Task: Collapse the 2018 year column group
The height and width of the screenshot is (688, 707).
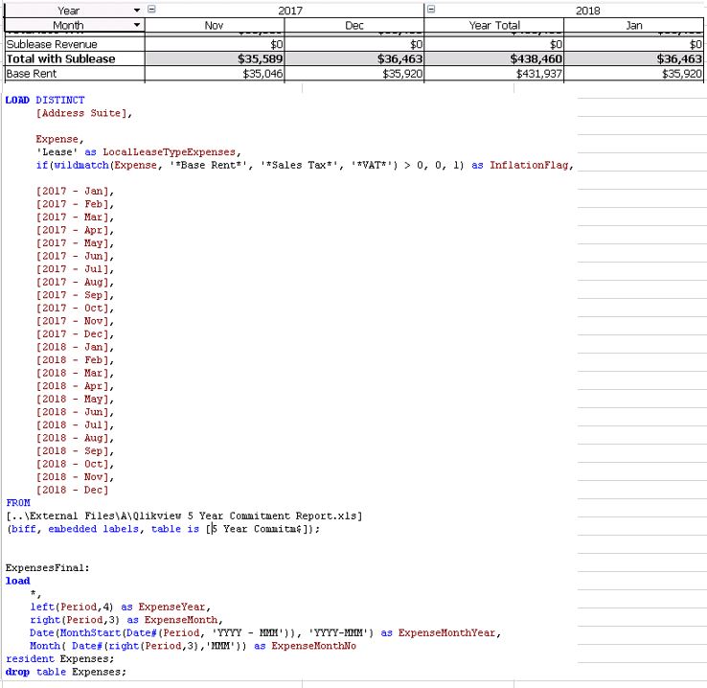Action: click(x=431, y=9)
